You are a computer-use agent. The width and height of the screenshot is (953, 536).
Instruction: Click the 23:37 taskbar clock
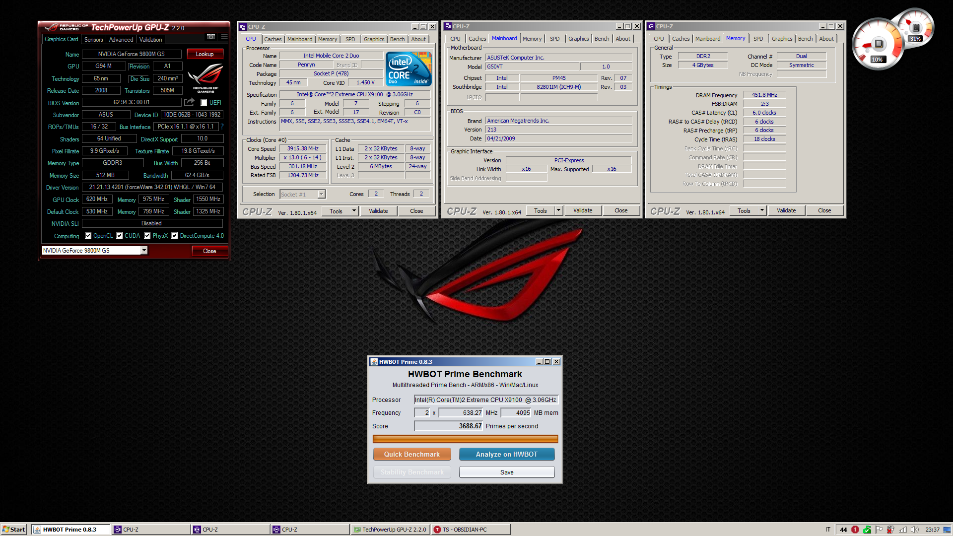tap(932, 530)
